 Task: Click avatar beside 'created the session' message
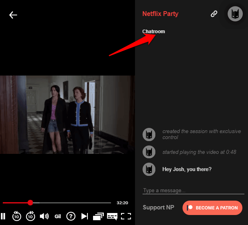tap(149, 135)
